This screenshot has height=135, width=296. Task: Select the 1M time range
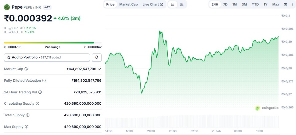235,4
